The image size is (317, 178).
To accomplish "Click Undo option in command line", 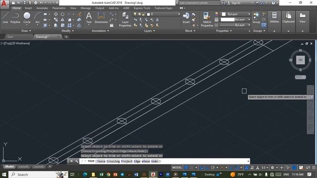I will pyautogui.click(x=155, y=161).
